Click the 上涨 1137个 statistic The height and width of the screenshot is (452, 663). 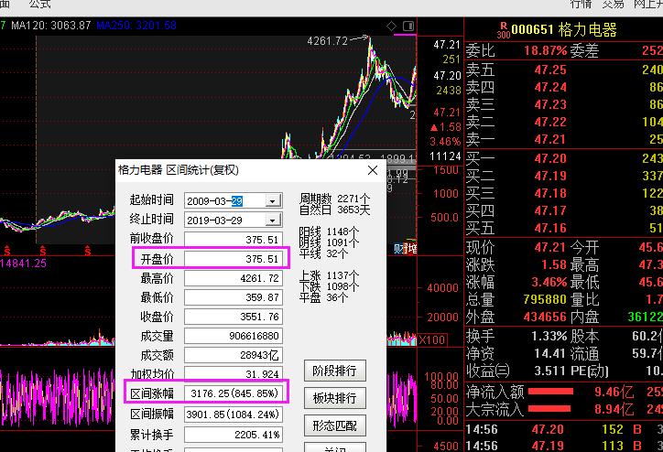(x=329, y=275)
